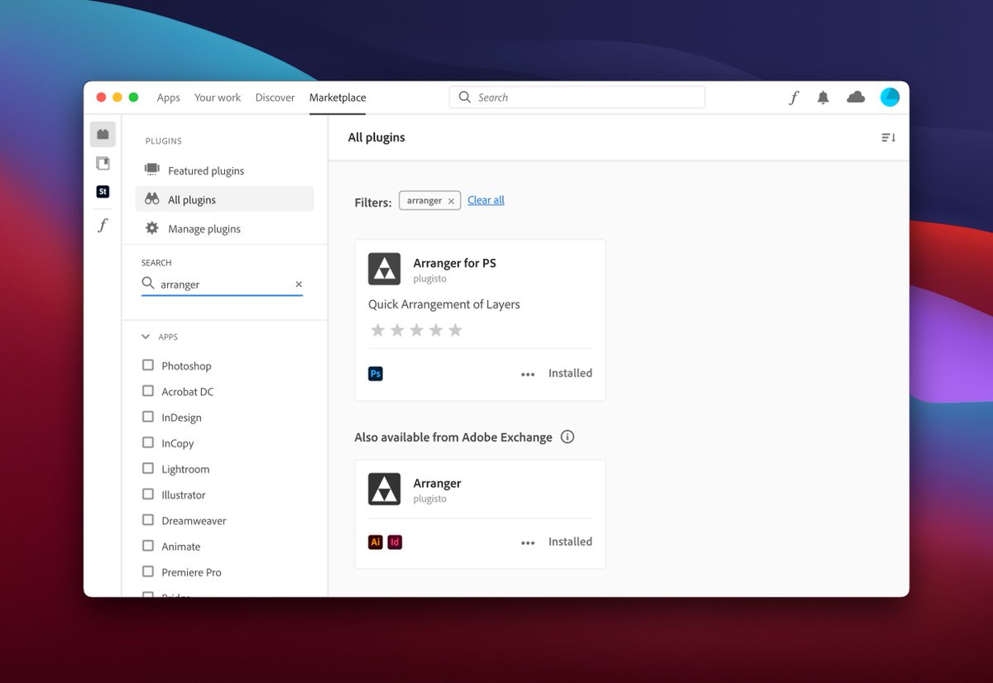Click the Illustrator badge on Arranger card

(x=376, y=542)
